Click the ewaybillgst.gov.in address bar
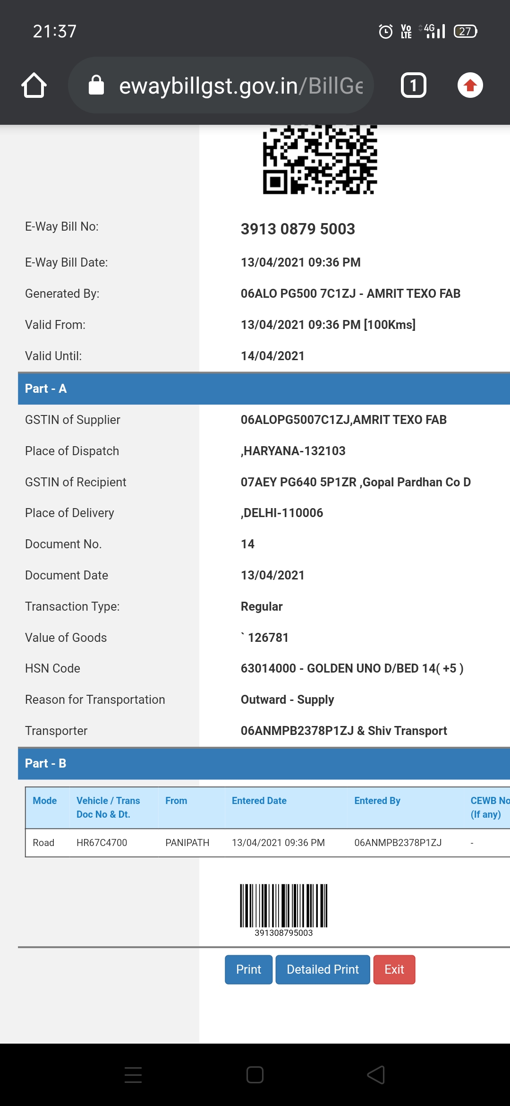The image size is (510, 1106). click(x=221, y=86)
